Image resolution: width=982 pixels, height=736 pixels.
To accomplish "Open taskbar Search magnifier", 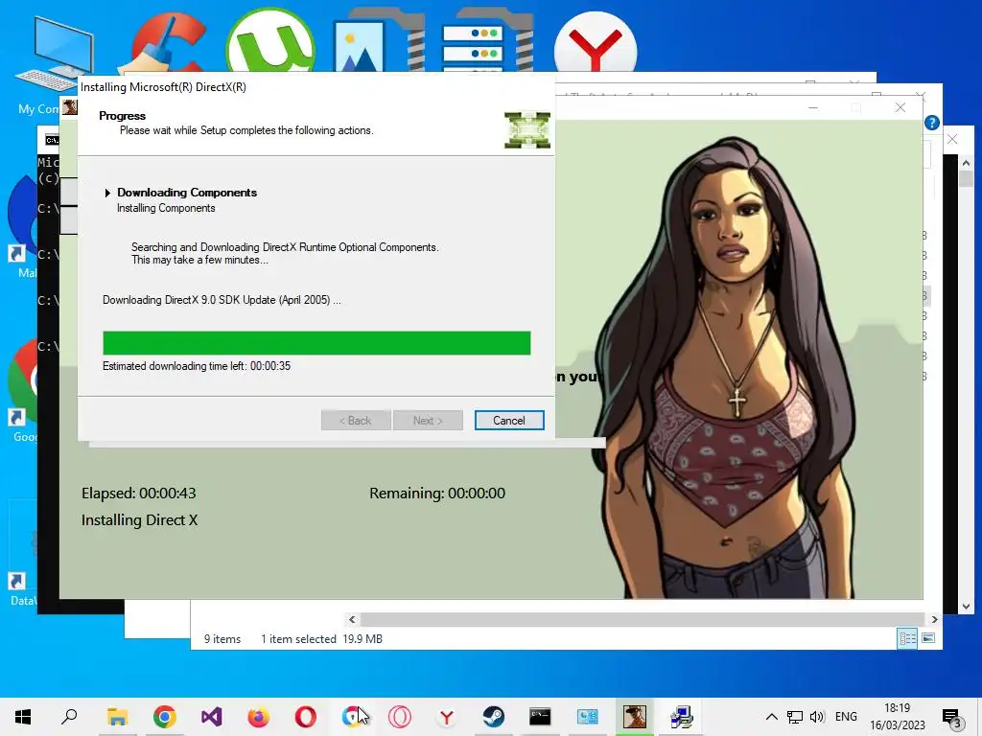I will [69, 717].
